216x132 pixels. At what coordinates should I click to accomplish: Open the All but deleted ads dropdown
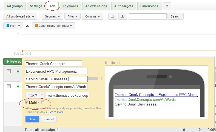click(x=20, y=16)
